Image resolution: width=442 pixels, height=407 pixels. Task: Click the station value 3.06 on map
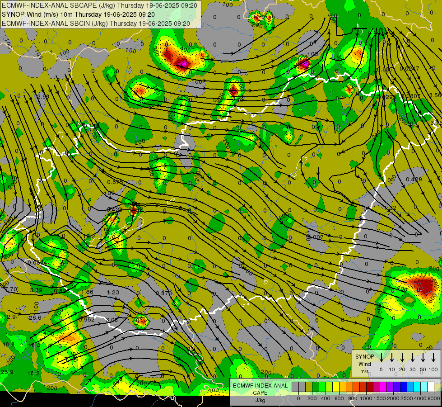[112, 320]
